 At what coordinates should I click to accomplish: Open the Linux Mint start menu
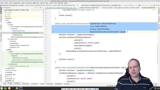2,88
